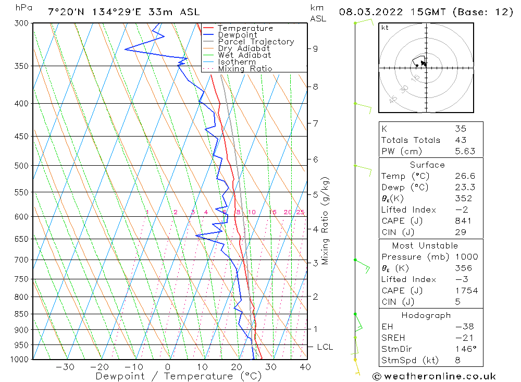Viewport: 521px width, 382px height.
Task: Click the km ASL height axis label
Action: 318,14
